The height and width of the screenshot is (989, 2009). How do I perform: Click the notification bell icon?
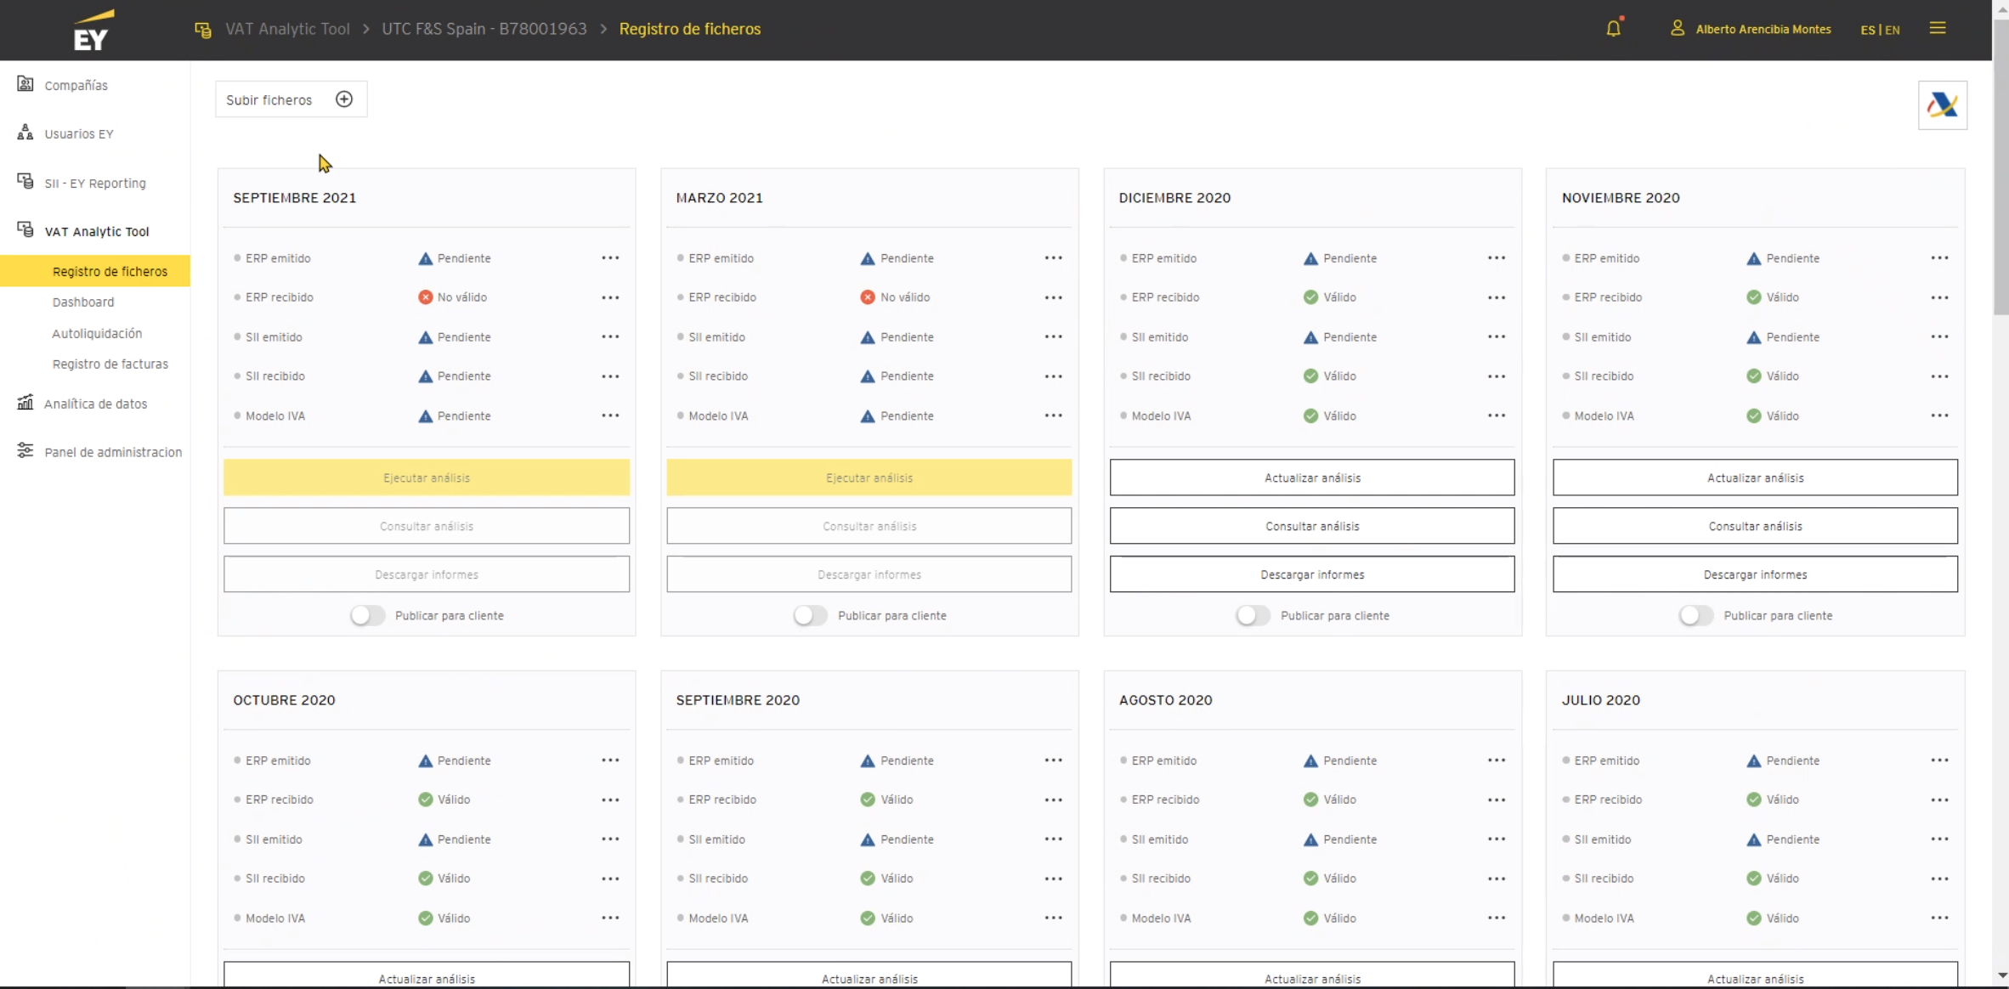(x=1613, y=29)
